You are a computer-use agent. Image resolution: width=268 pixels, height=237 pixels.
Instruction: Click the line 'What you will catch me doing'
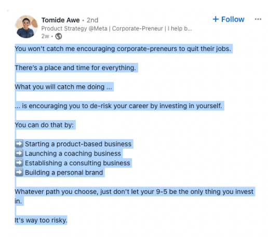(x=63, y=87)
